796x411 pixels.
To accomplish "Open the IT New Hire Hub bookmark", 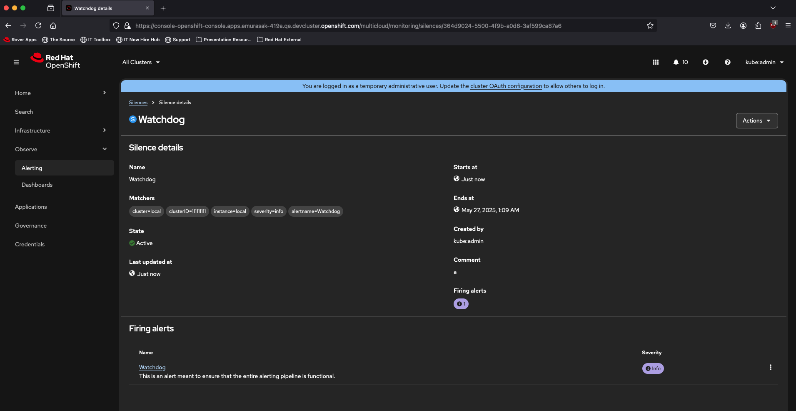I will 138,40.
